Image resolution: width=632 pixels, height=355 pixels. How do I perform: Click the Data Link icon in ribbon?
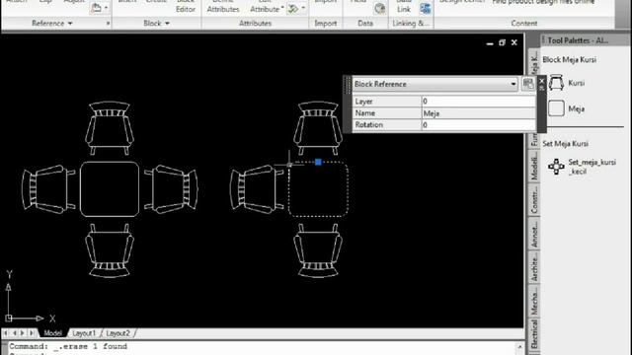(x=426, y=8)
